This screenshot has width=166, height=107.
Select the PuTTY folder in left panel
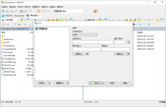click(x=7, y=42)
